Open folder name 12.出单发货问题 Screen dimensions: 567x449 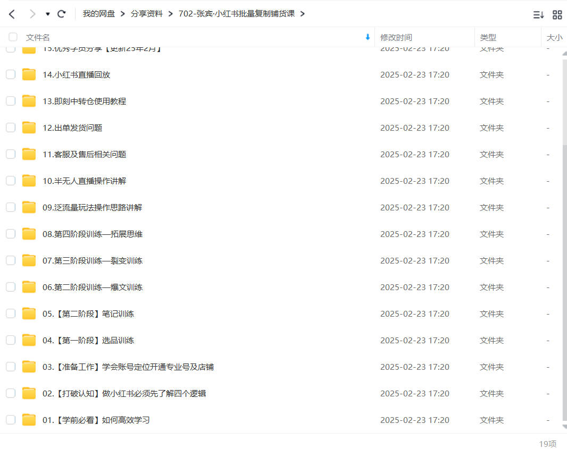pyautogui.click(x=72, y=128)
